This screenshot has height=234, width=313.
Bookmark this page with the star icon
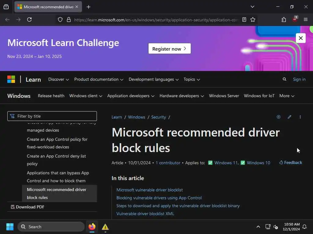253,19
